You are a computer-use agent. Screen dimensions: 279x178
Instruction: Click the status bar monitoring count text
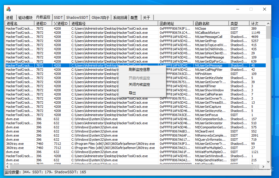pos(45,172)
